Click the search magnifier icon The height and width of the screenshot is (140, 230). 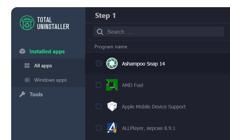(100, 32)
